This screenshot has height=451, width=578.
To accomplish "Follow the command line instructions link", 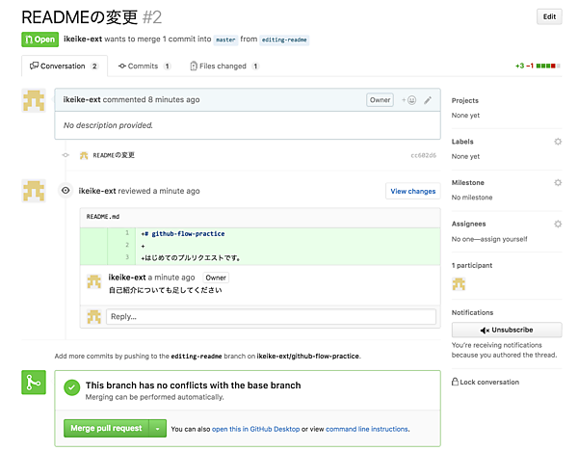I will tap(366, 429).
